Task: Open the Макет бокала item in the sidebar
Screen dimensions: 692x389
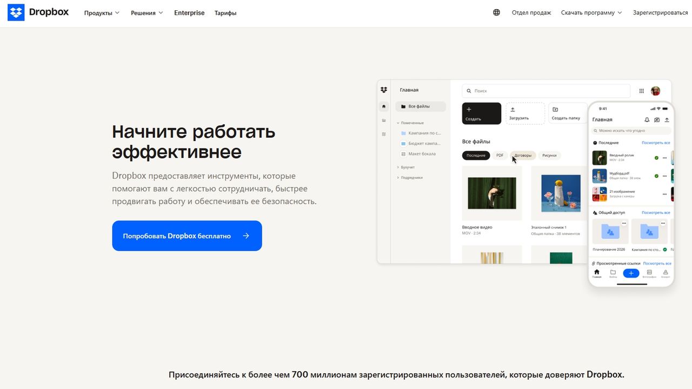Action: click(x=418, y=154)
